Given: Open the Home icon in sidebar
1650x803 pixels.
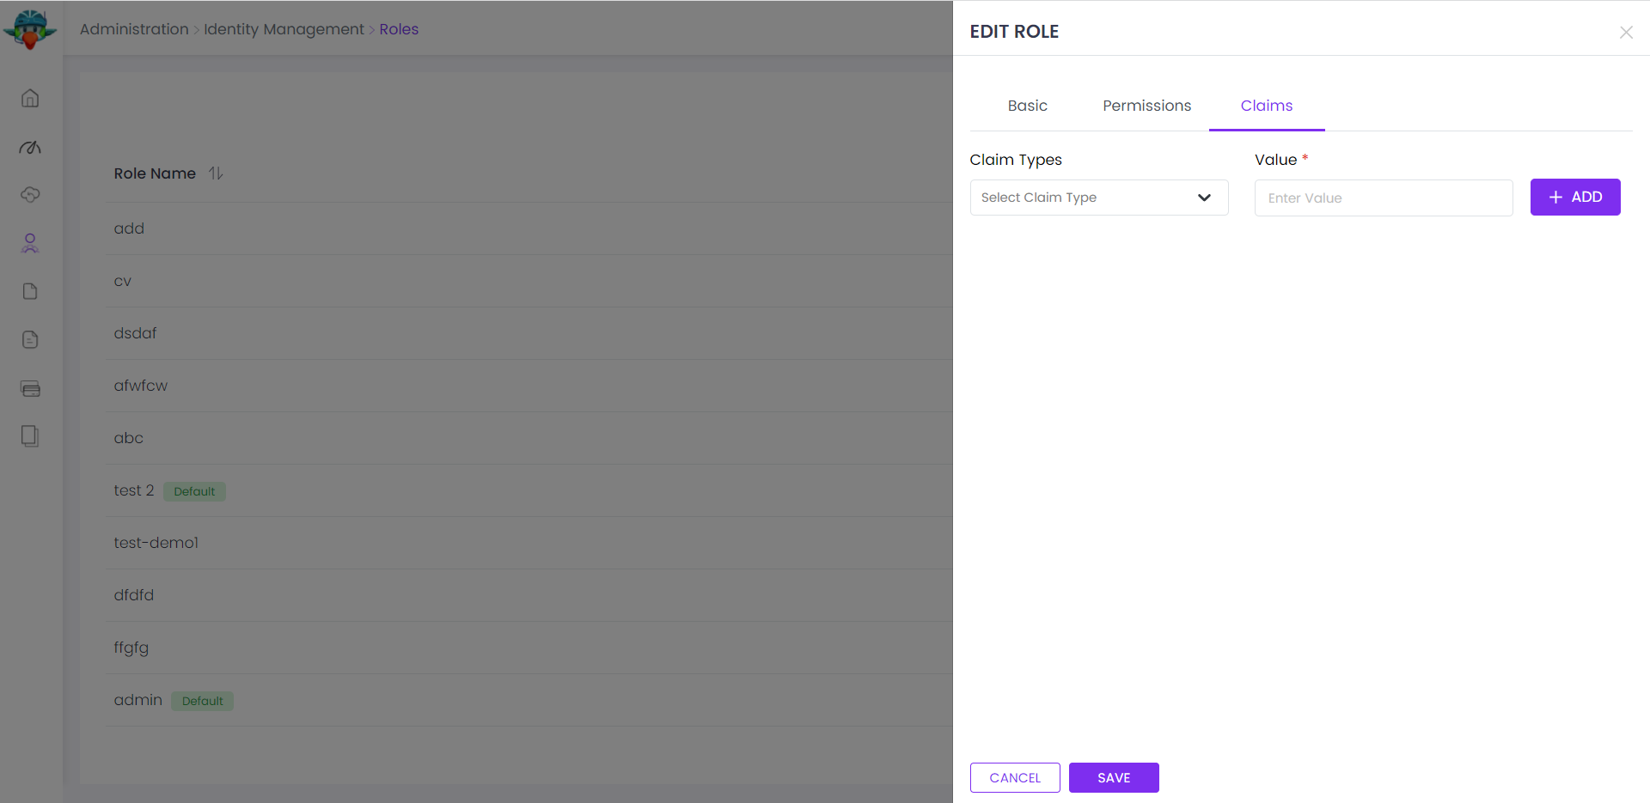Looking at the screenshot, I should [30, 98].
